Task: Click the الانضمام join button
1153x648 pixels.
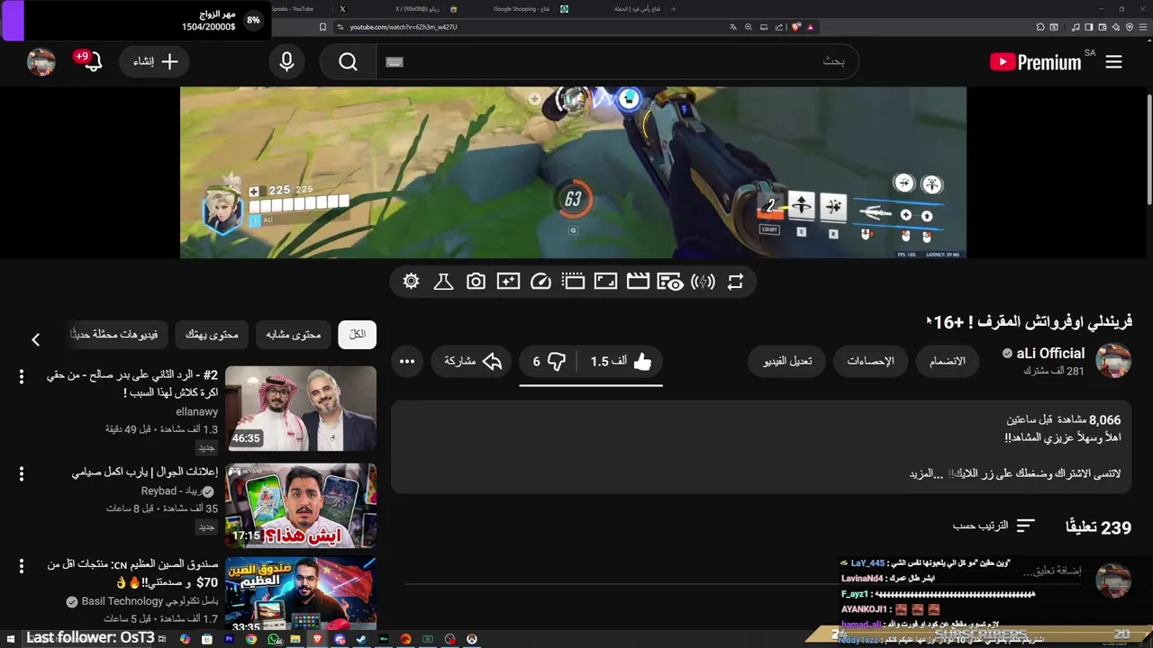Action: point(948,361)
